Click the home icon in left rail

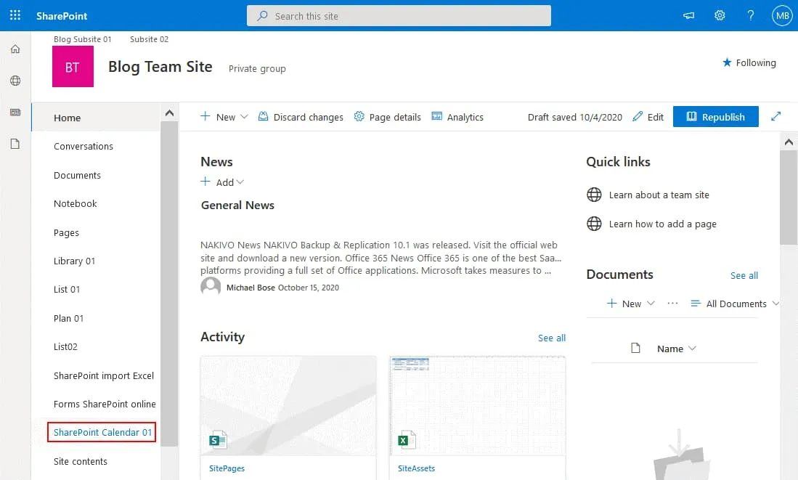pos(15,49)
